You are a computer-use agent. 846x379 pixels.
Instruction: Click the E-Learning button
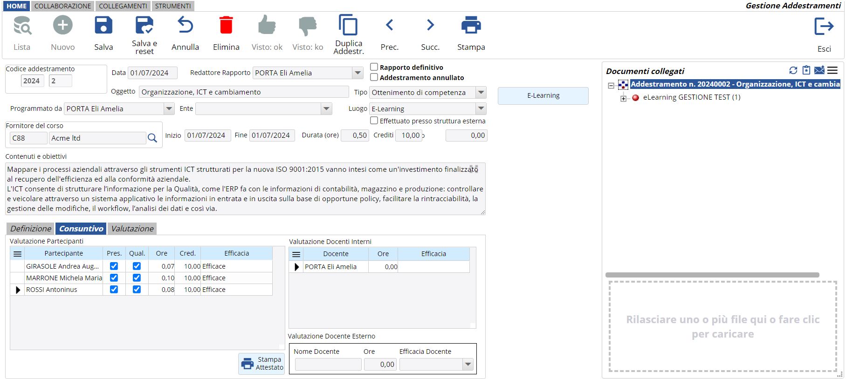pyautogui.click(x=543, y=96)
